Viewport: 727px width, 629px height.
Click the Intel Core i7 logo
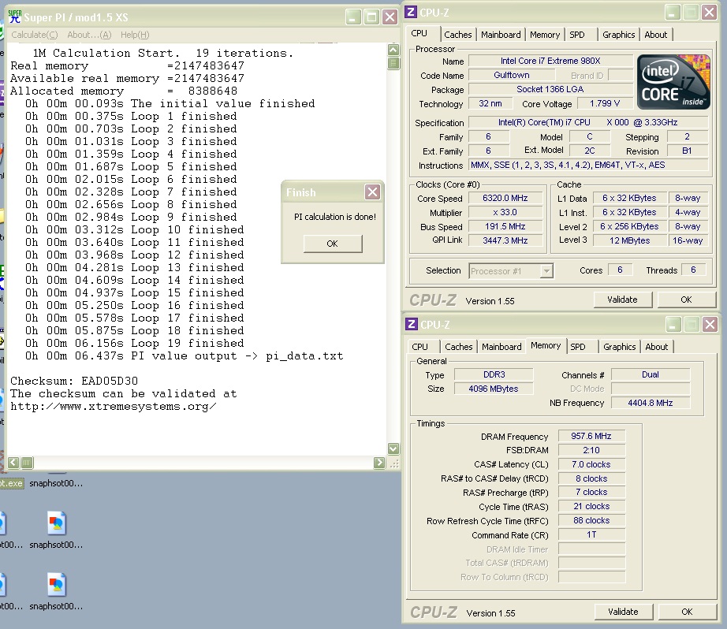(x=674, y=81)
